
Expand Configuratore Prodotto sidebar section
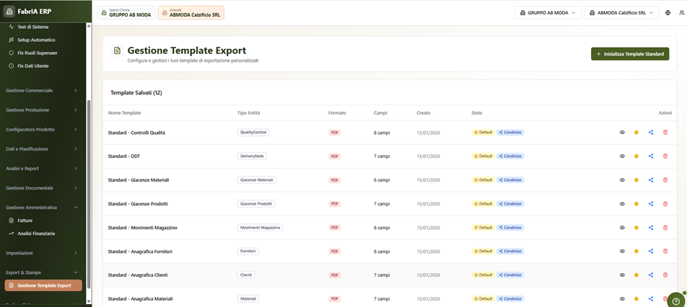42,130
